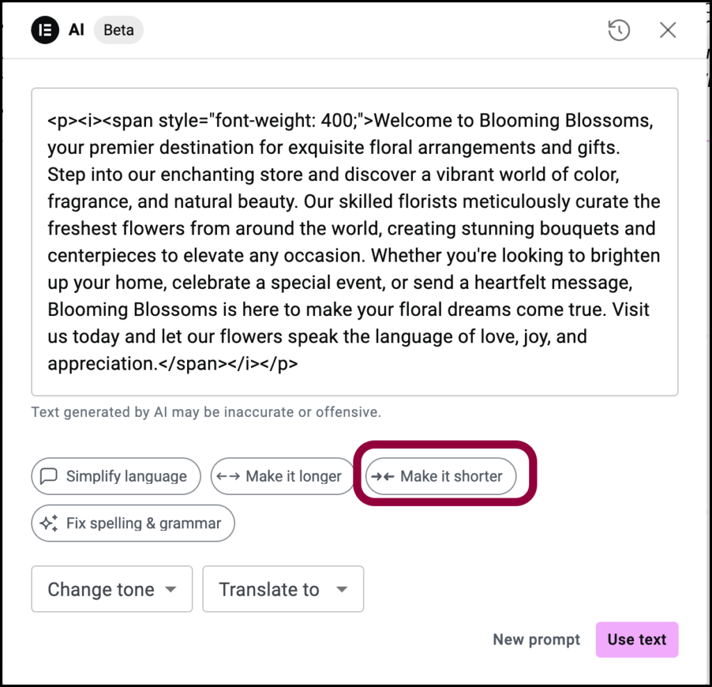Open the prompt history clock icon

619,31
